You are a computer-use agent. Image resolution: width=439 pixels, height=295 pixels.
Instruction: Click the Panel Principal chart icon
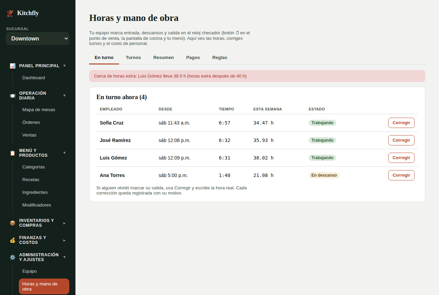pyautogui.click(x=13, y=66)
